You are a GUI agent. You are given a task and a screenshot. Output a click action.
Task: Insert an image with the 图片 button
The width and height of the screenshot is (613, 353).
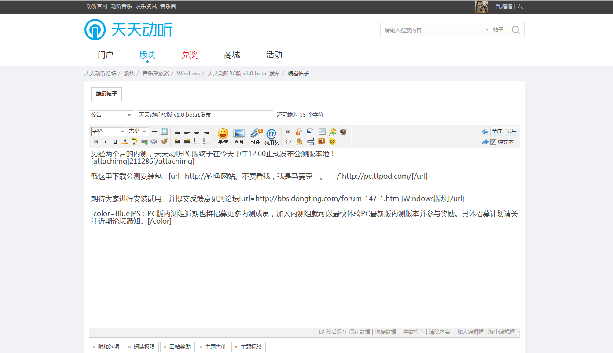point(239,136)
